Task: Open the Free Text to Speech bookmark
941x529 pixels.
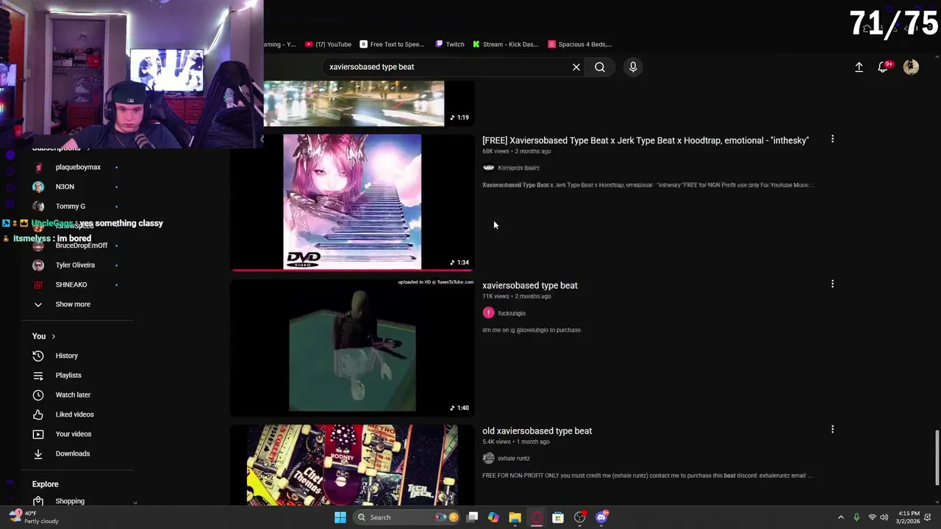Action: pos(392,44)
